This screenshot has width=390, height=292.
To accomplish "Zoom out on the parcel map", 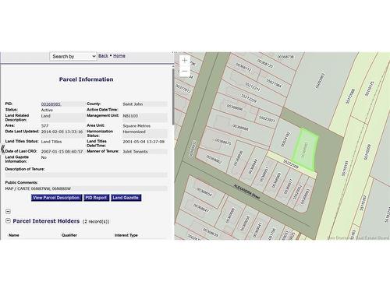I will 185,71.
